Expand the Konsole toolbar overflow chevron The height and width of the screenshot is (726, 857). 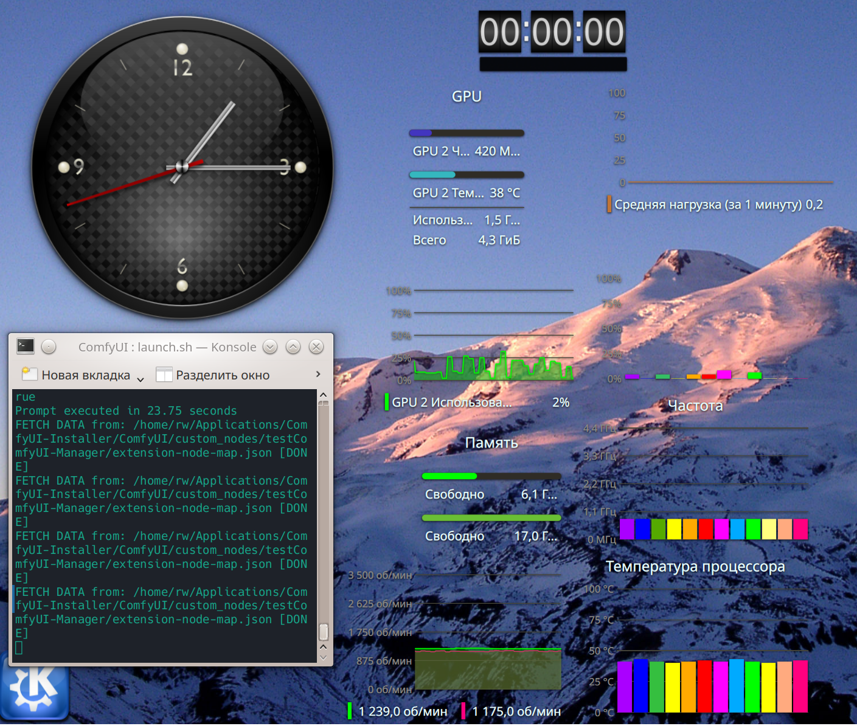point(318,374)
